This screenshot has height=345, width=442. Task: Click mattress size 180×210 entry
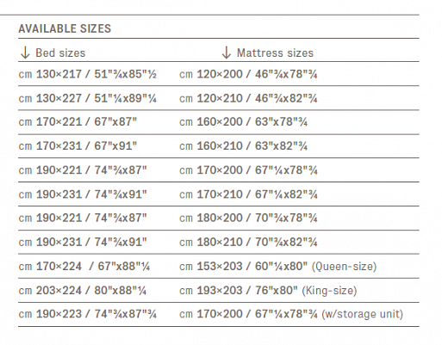(x=248, y=242)
